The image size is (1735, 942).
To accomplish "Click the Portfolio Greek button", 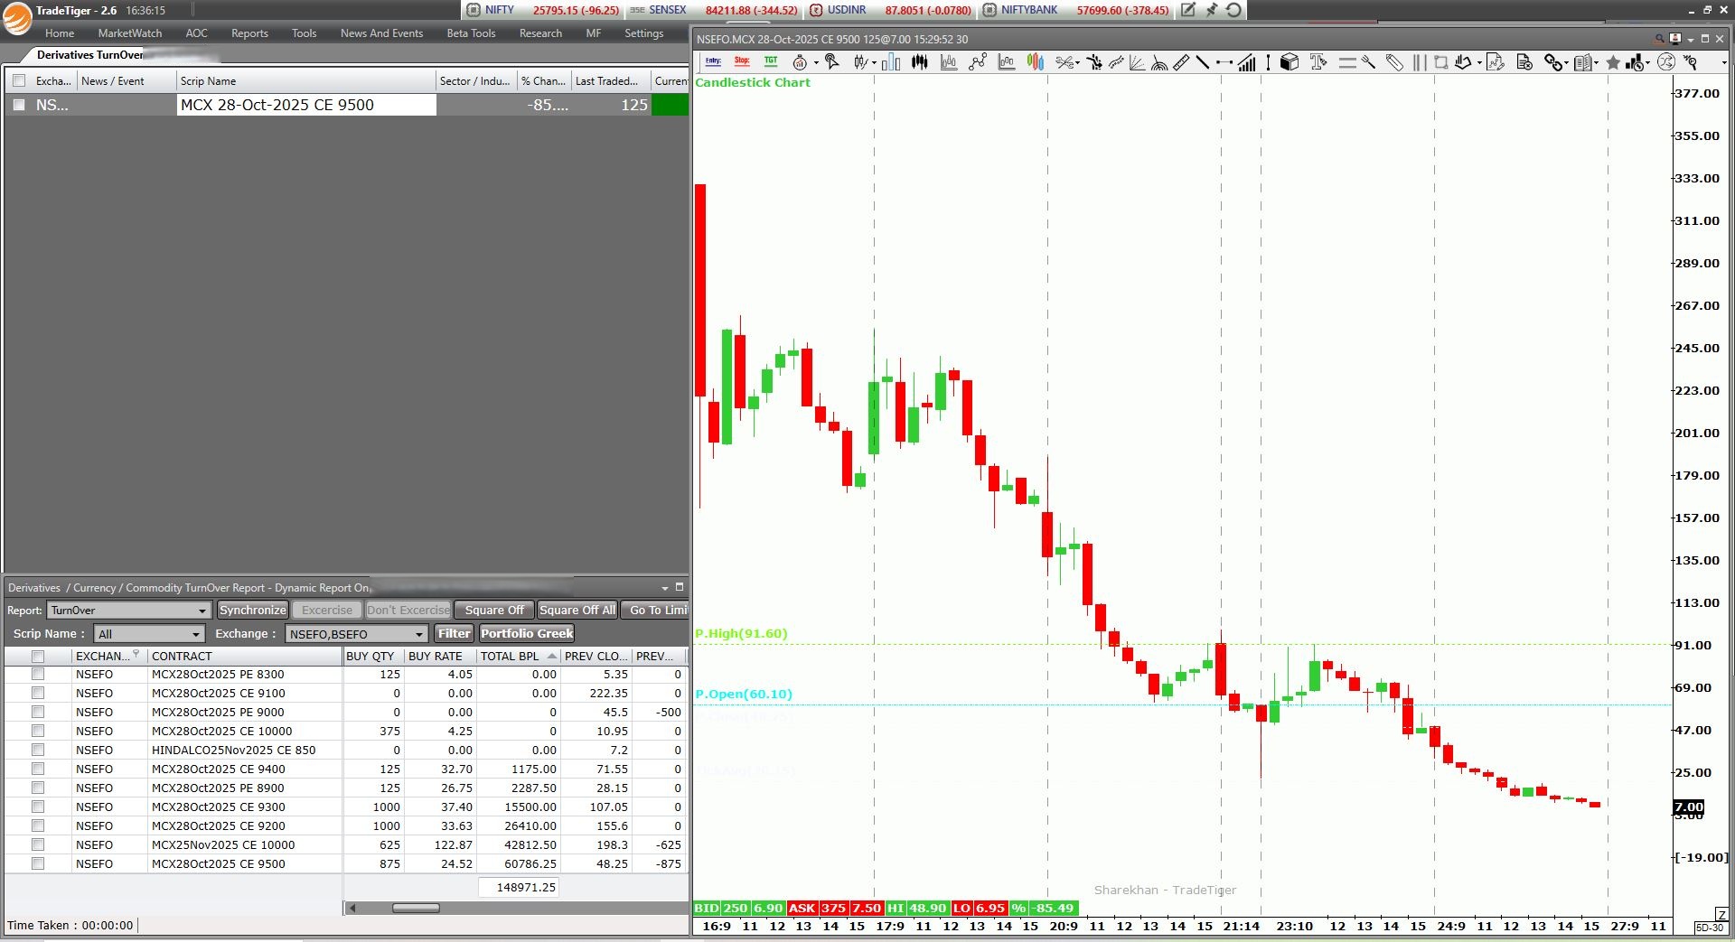I will point(527,634).
